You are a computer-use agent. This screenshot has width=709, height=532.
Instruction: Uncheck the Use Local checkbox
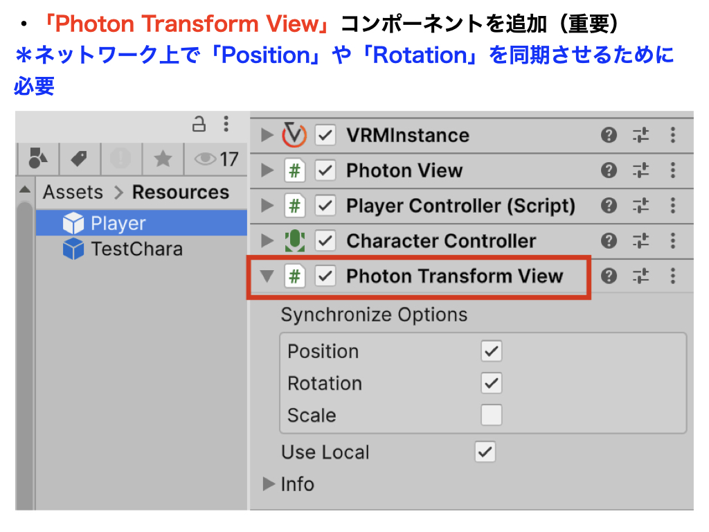(x=485, y=452)
